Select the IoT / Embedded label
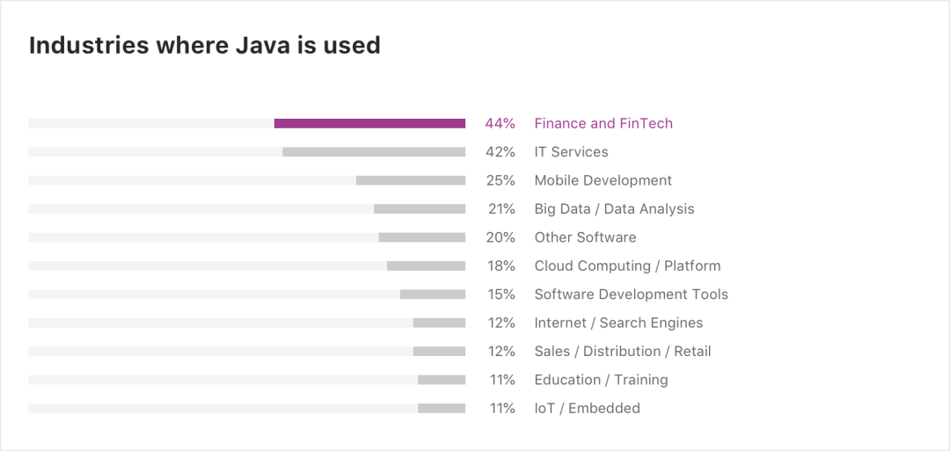Viewport: 950px width, 451px height. [587, 408]
